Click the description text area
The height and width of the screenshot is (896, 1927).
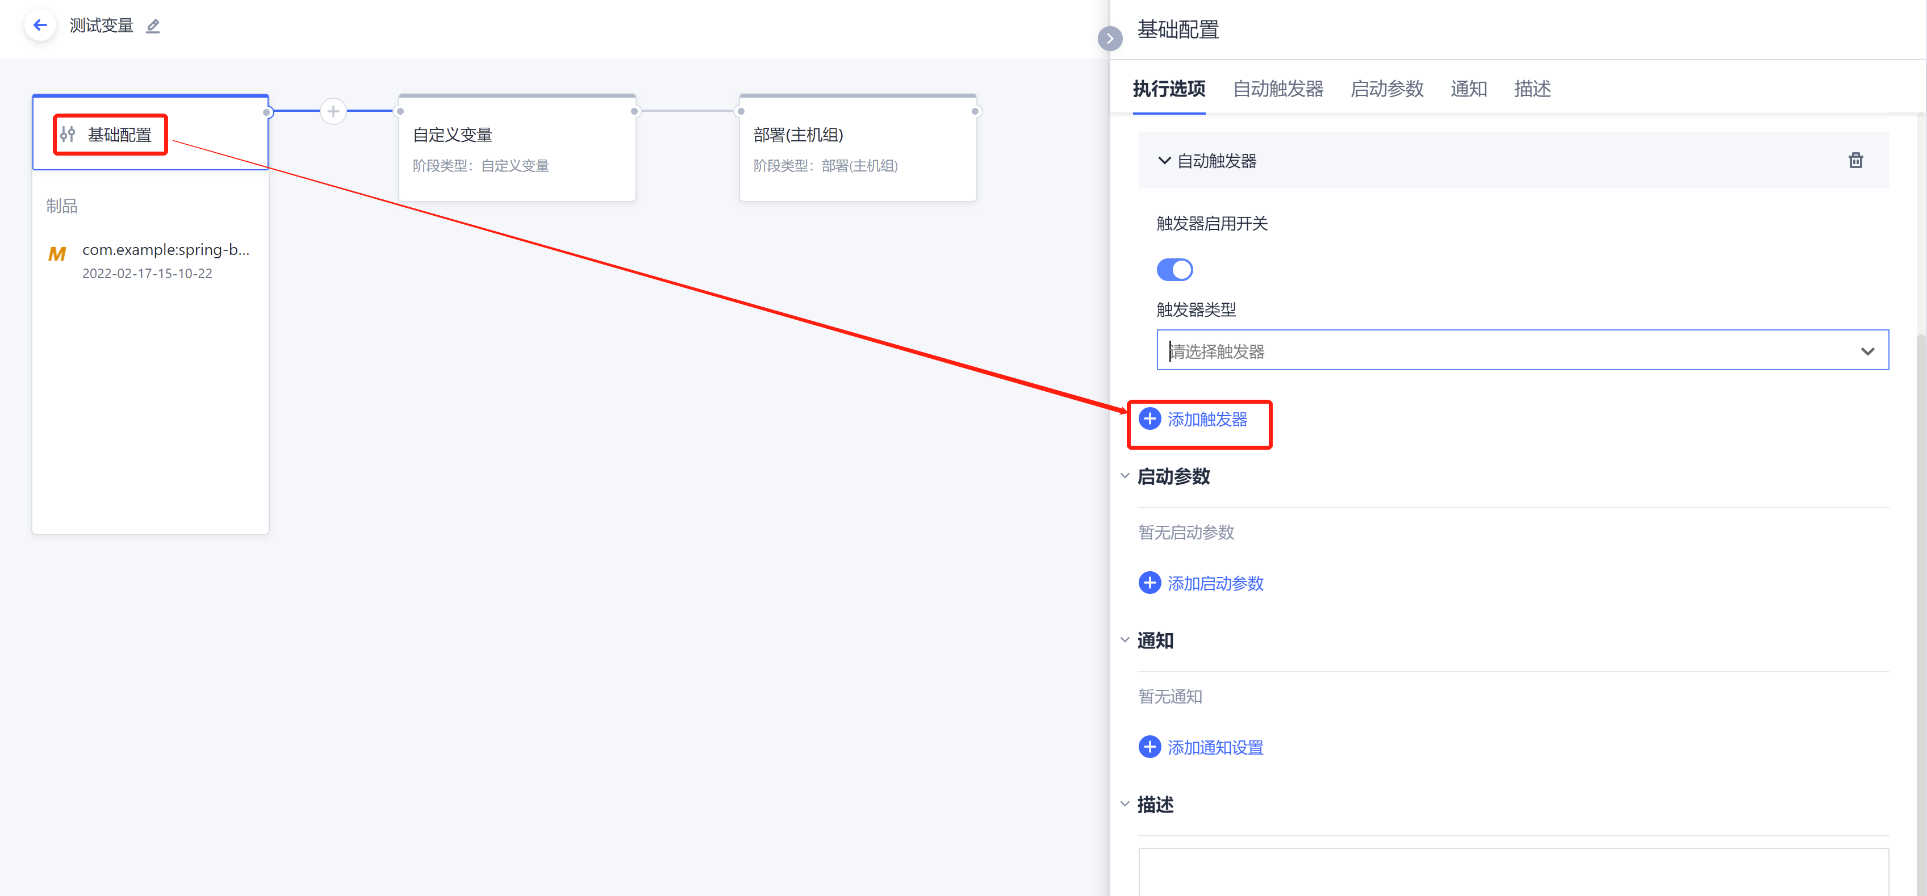pyautogui.click(x=1514, y=872)
